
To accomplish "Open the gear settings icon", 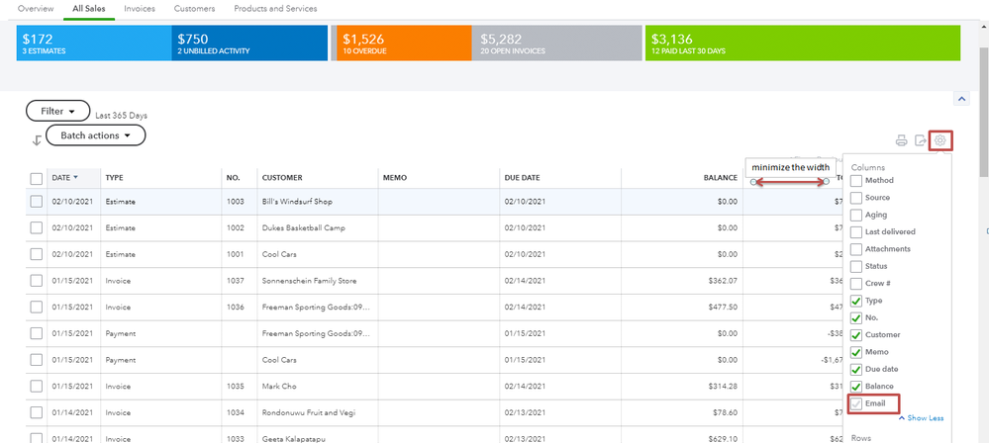I will tap(940, 140).
